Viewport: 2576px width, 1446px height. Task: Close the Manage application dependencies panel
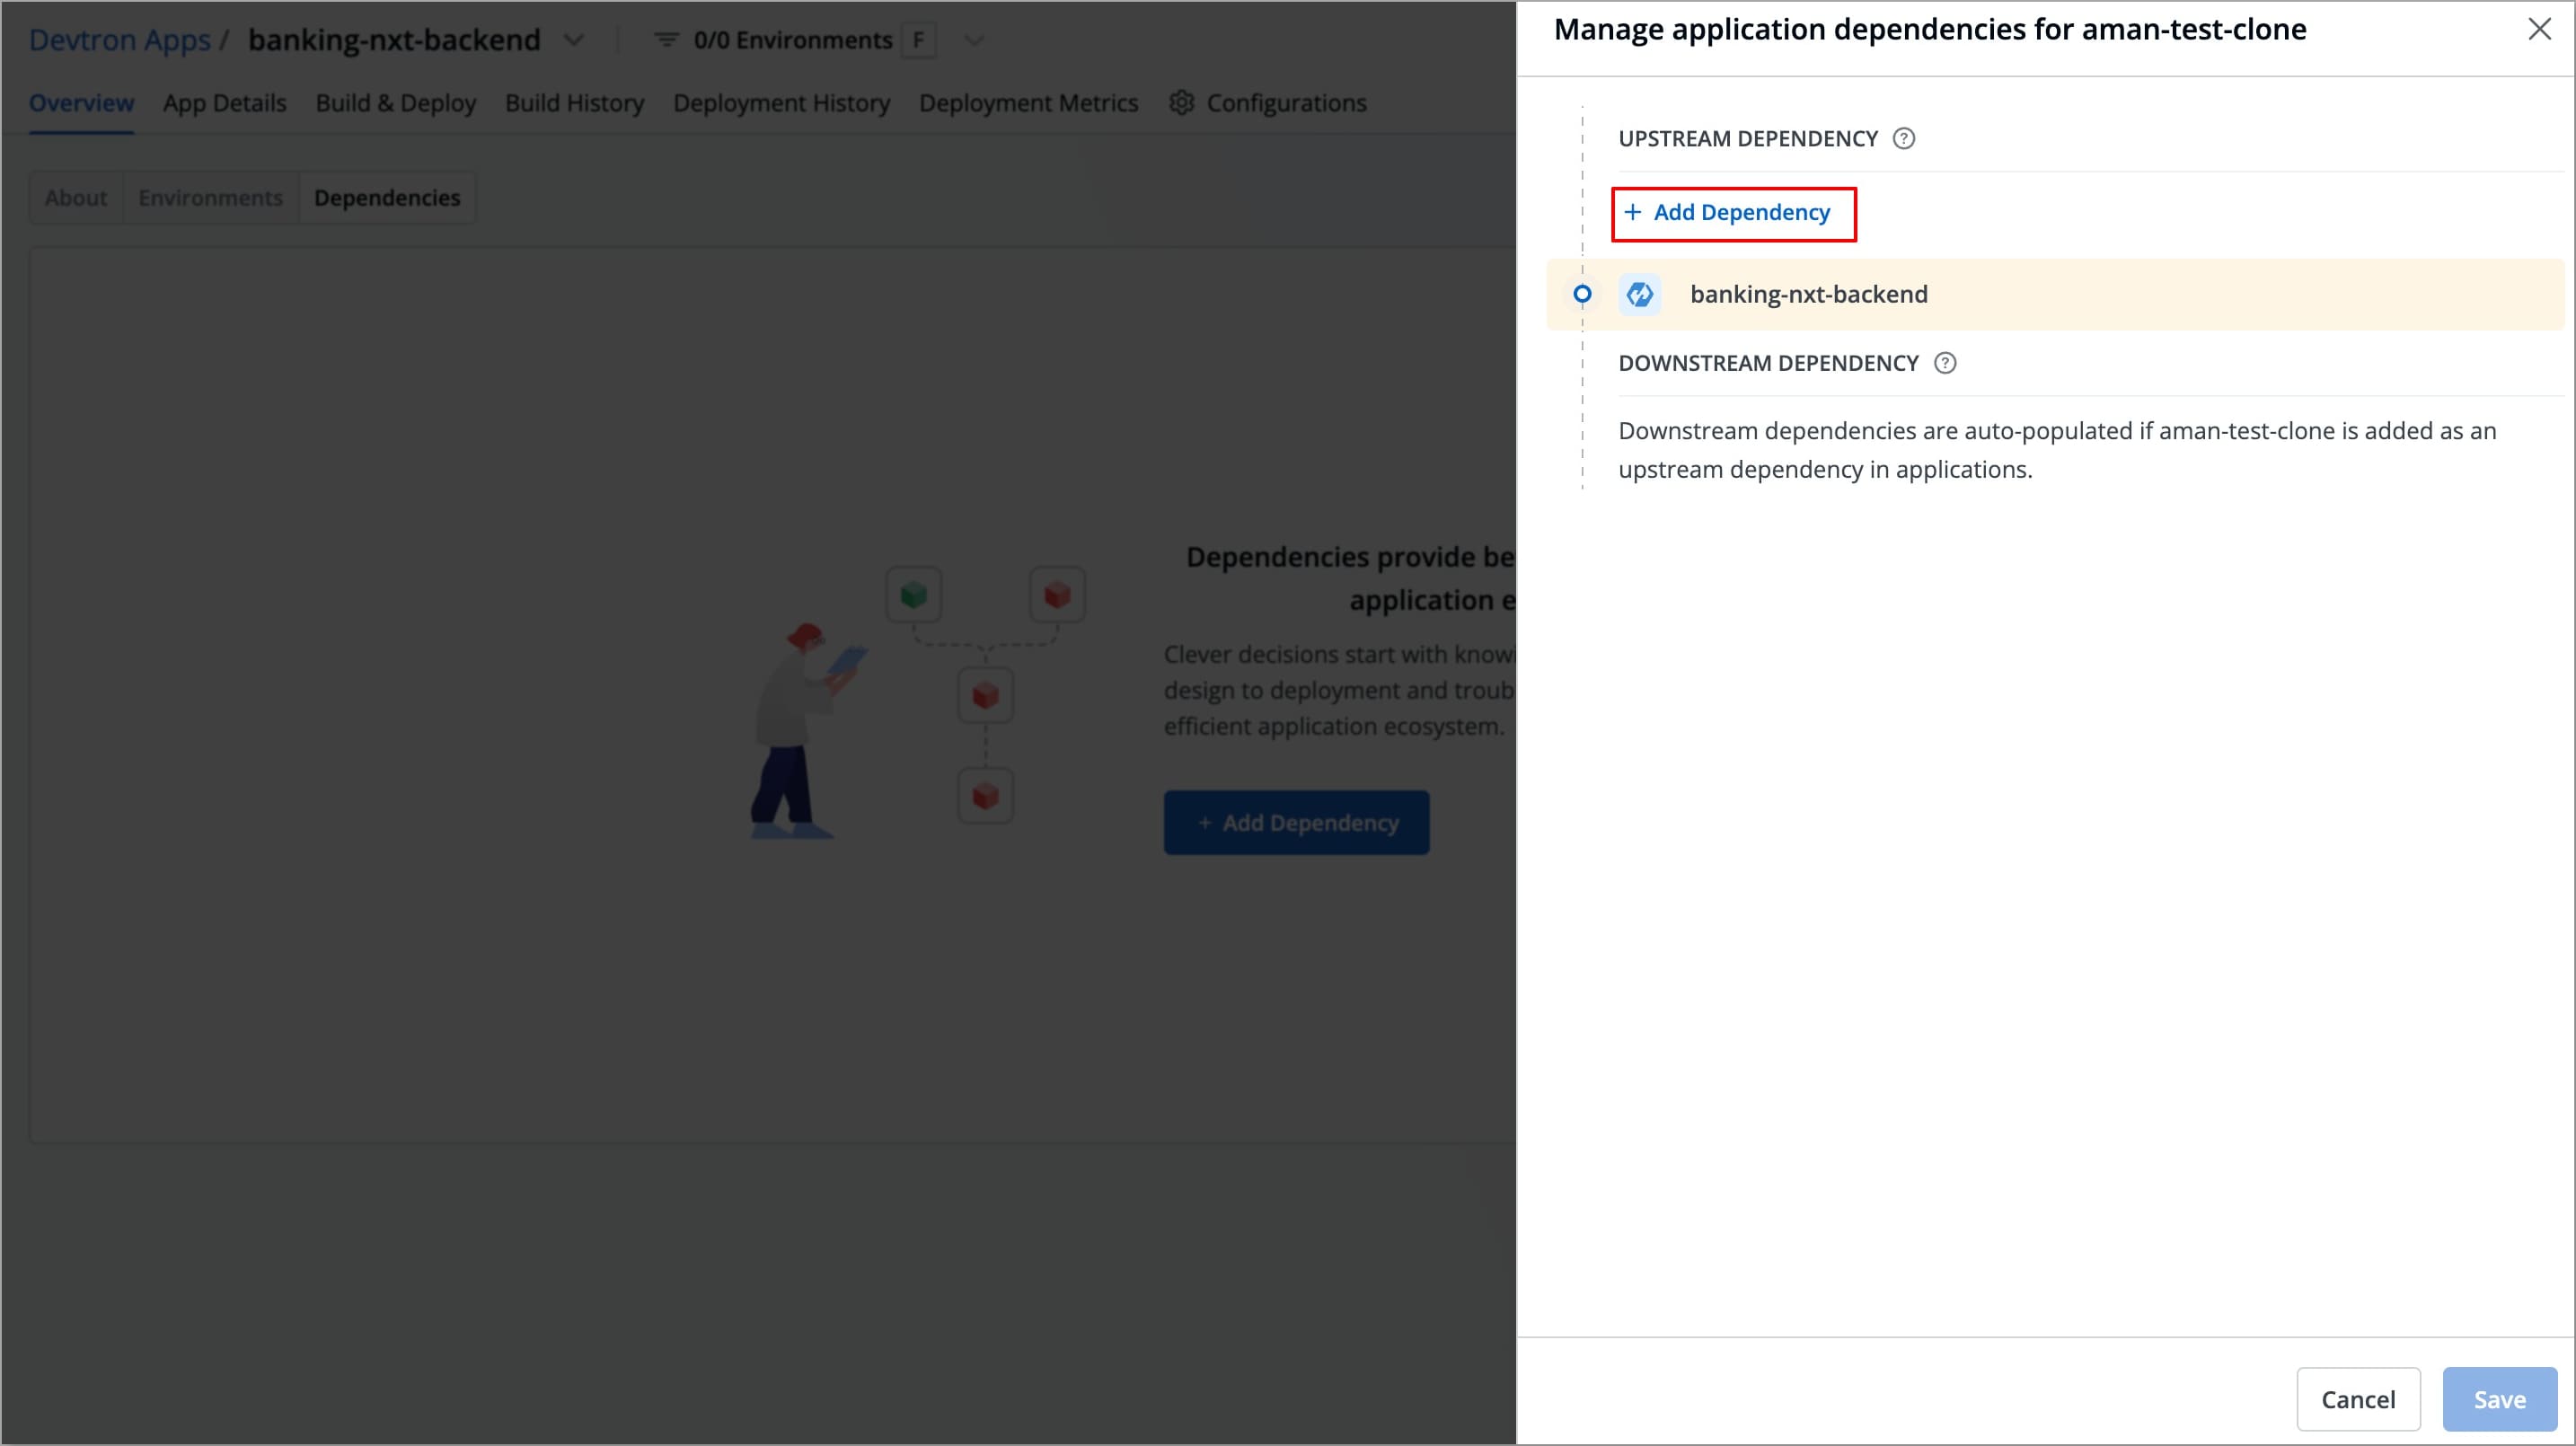click(x=2539, y=30)
